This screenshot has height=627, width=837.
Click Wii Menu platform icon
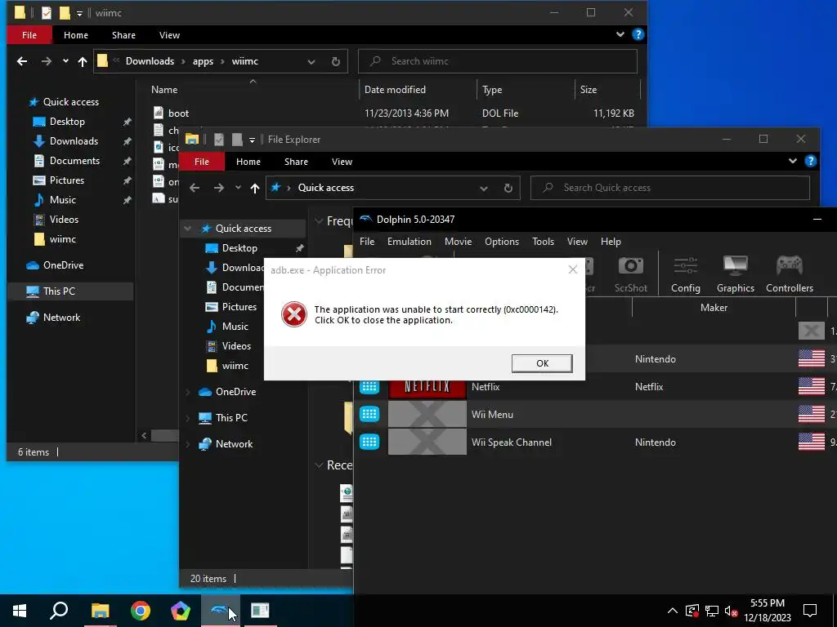[x=369, y=414]
